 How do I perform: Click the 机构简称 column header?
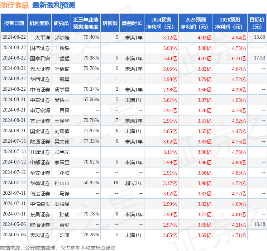coord(39,23)
